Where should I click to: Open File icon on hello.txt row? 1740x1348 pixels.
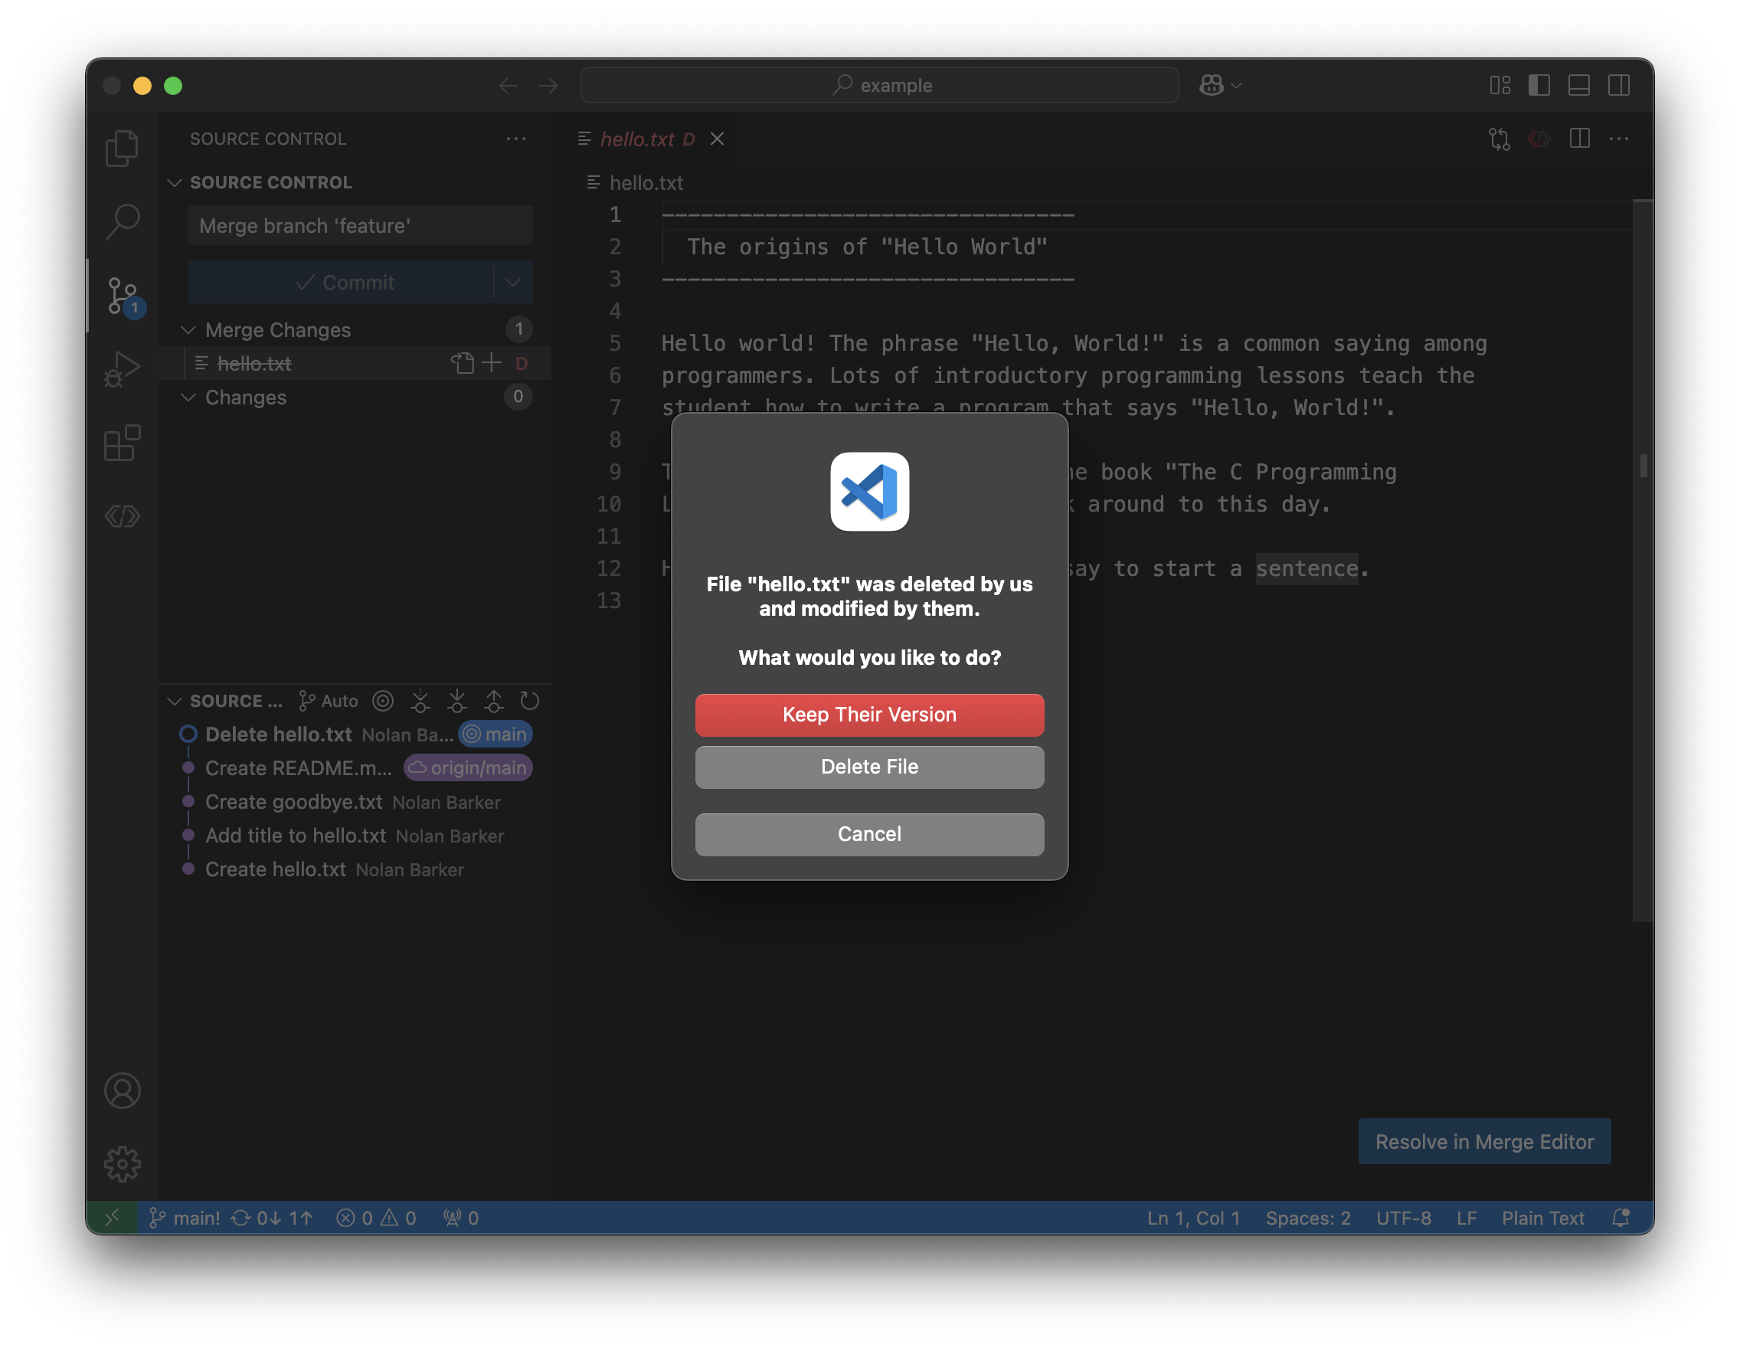tap(462, 363)
